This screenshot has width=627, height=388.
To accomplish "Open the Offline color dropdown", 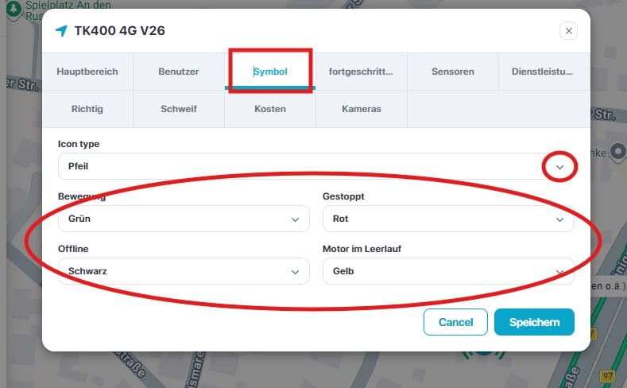I will 183,271.
